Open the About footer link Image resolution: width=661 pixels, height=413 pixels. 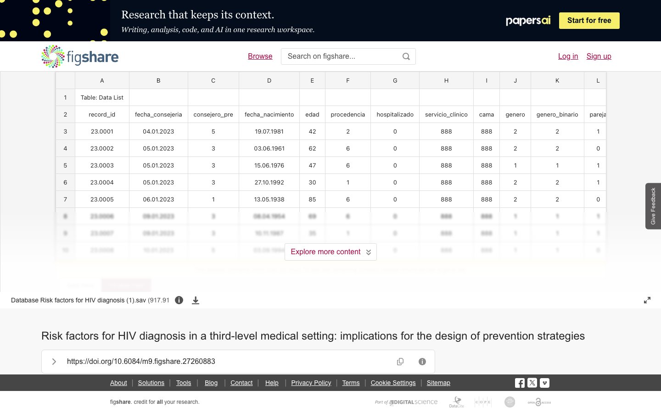coord(118,383)
